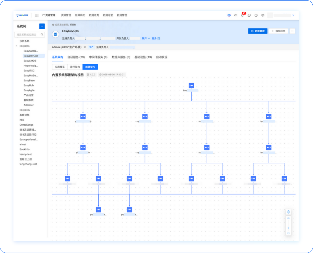The width and height of the screenshot is (313, 253).
Task: Select EasyITSC in system tree
Action: 29,71
